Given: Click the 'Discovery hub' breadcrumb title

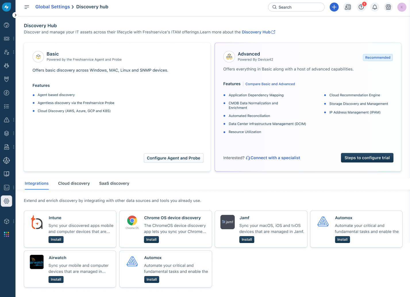Looking at the screenshot, I should click(92, 7).
